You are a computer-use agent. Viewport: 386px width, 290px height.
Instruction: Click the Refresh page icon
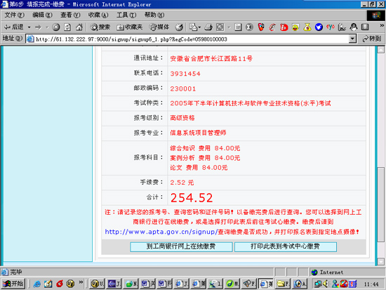67,27
